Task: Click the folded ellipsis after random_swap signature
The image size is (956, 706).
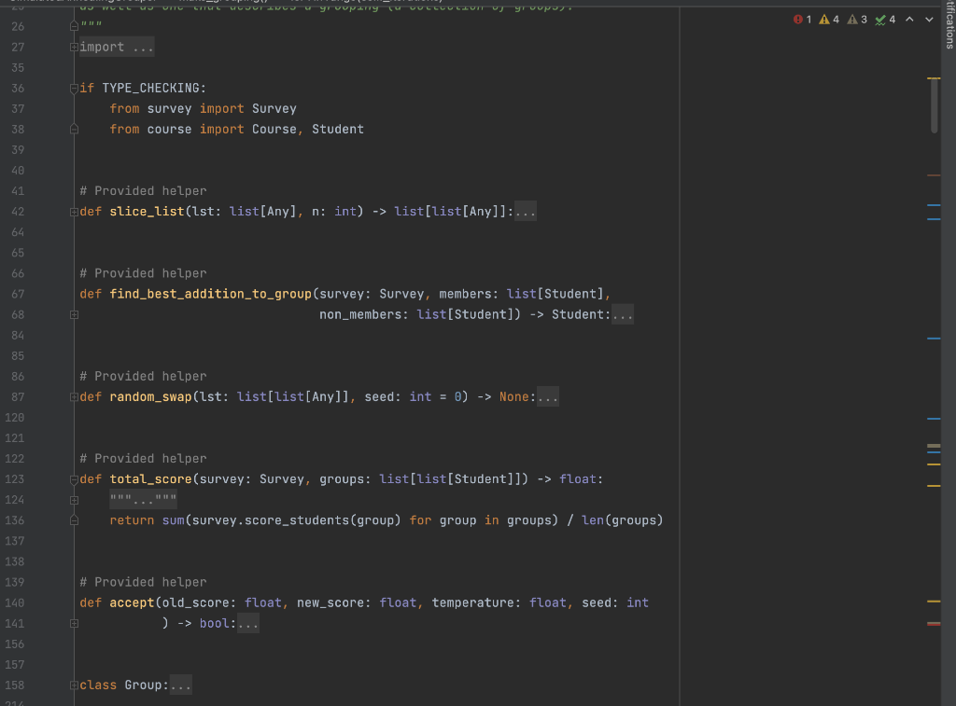Action: (x=547, y=396)
